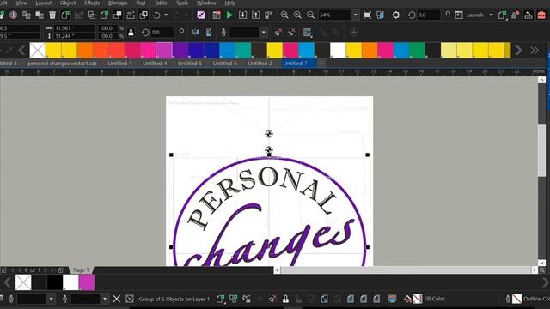Open the Effects menu
This screenshot has height=309, width=550.
[x=92, y=3]
